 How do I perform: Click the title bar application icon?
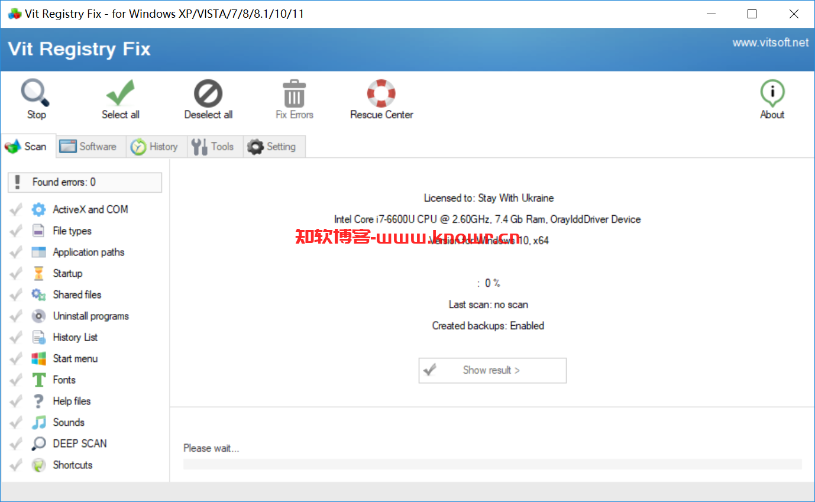tap(14, 14)
